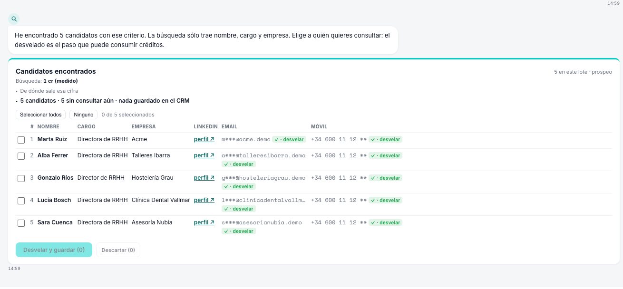
Task: Select the checkbox for Gonzalo Ríos
Action: pyautogui.click(x=21, y=179)
